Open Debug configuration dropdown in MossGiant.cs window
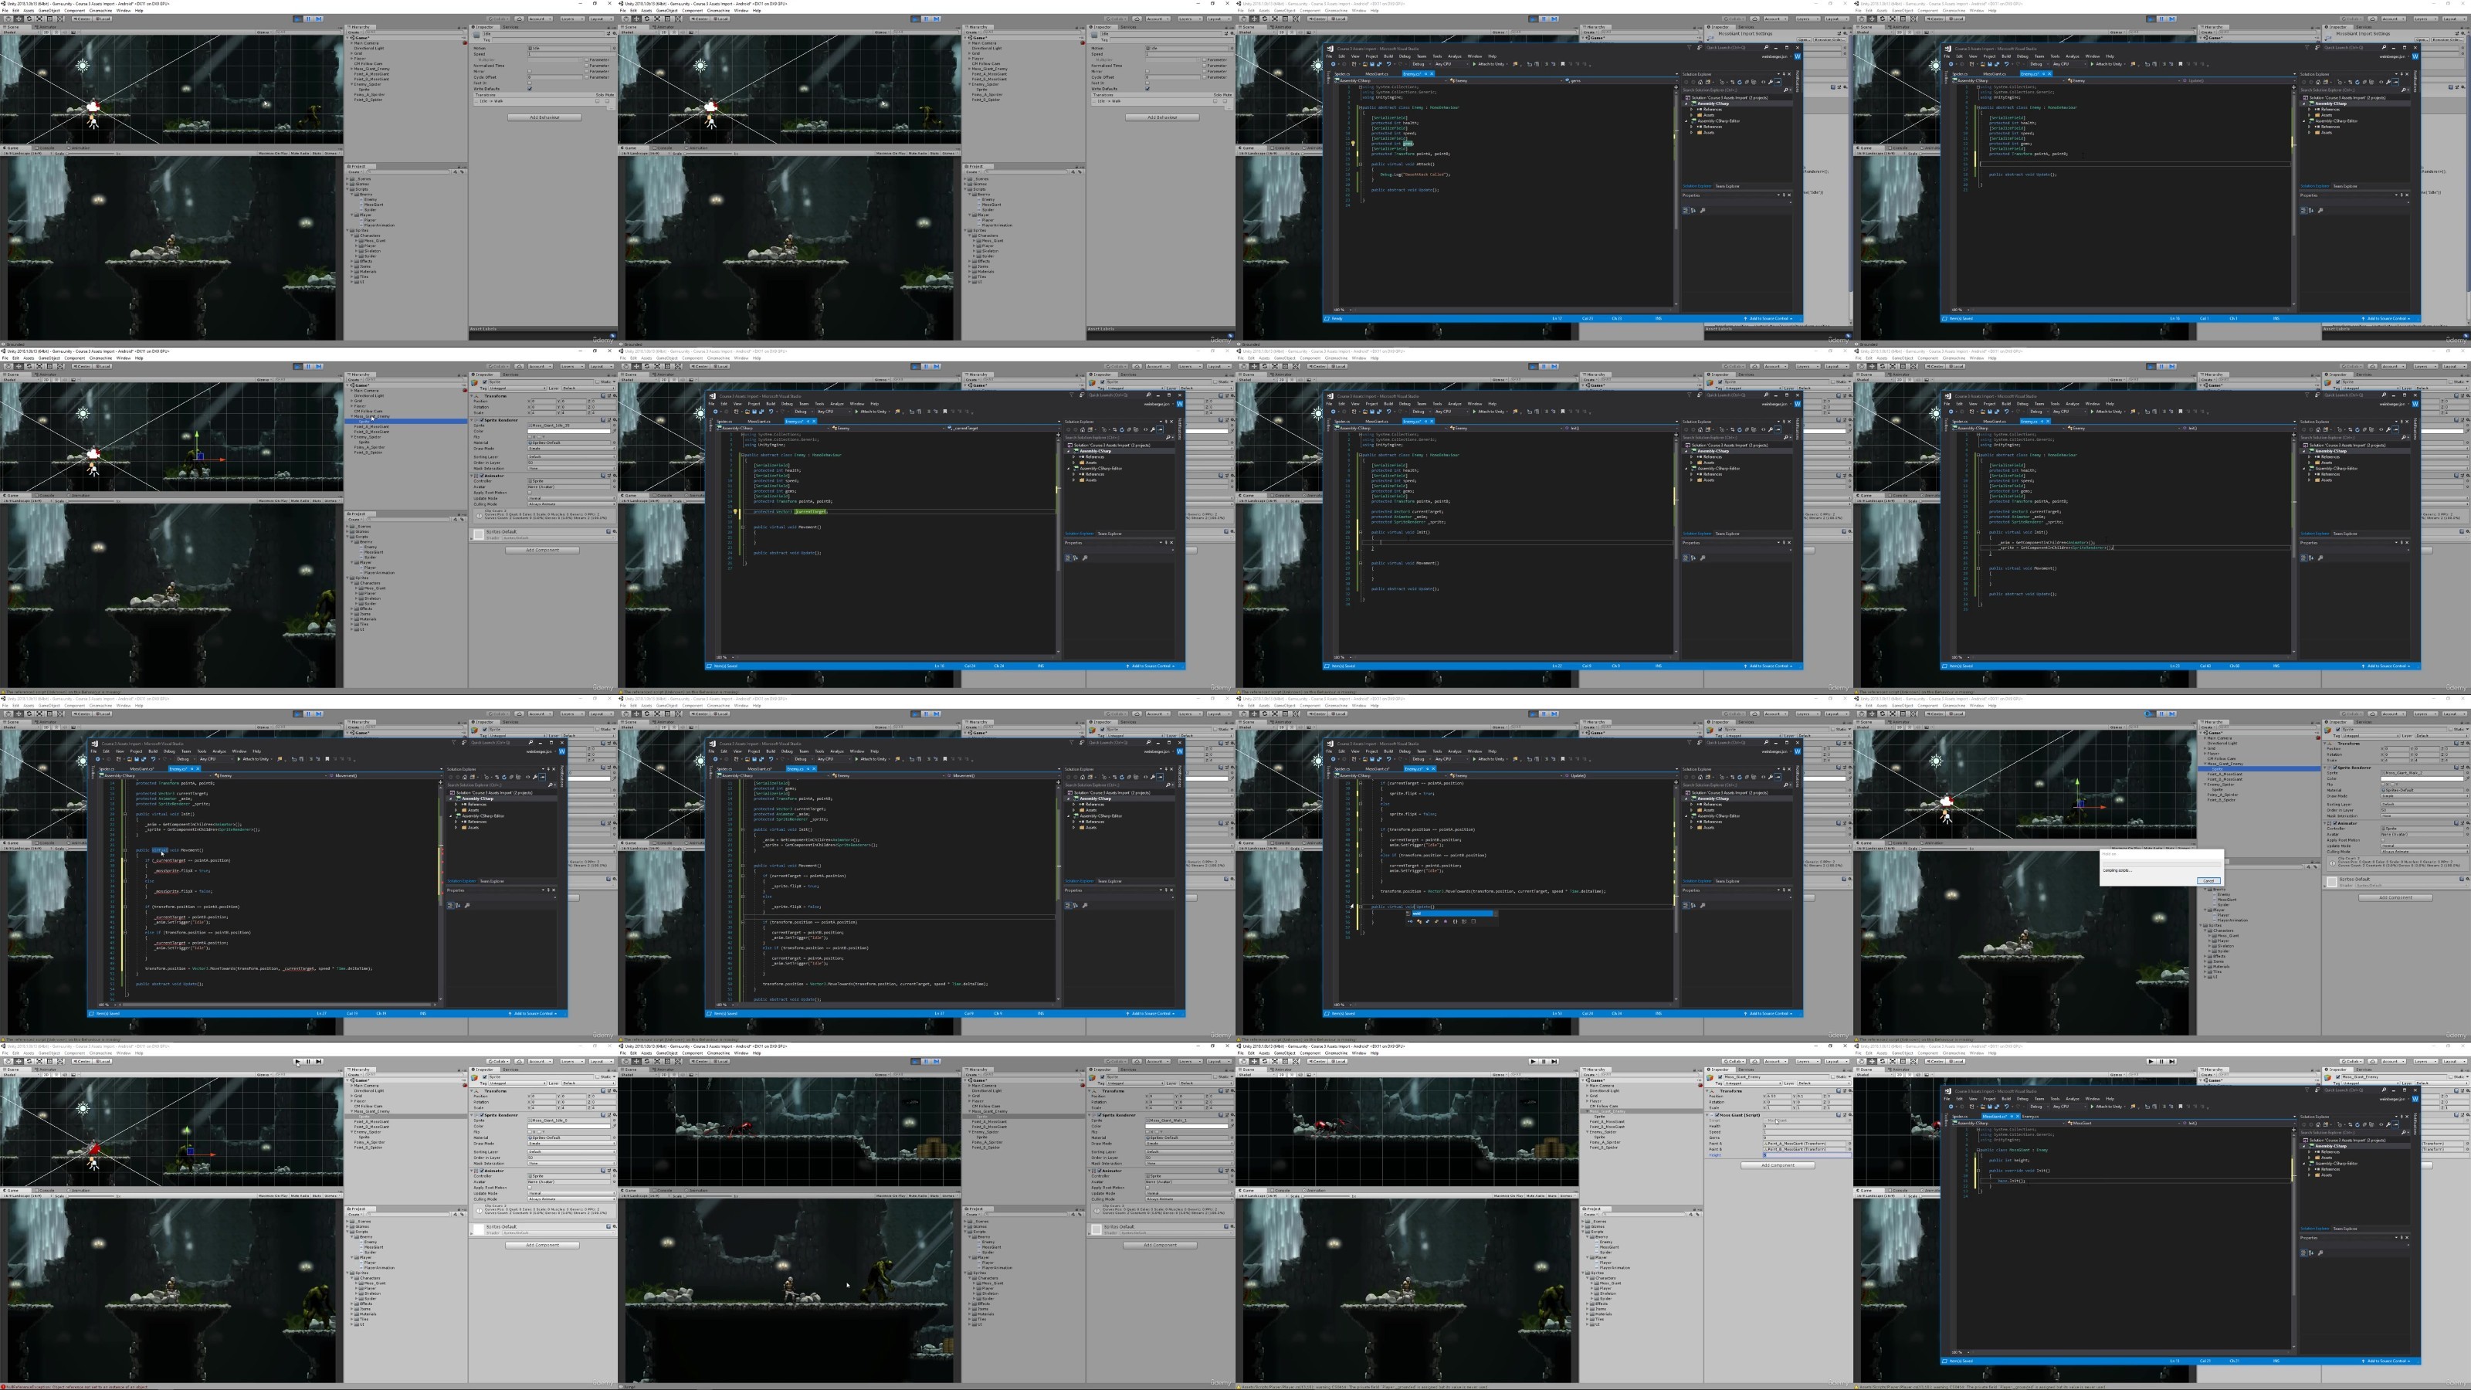This screenshot has width=2471, height=1390. pos(2039,1107)
